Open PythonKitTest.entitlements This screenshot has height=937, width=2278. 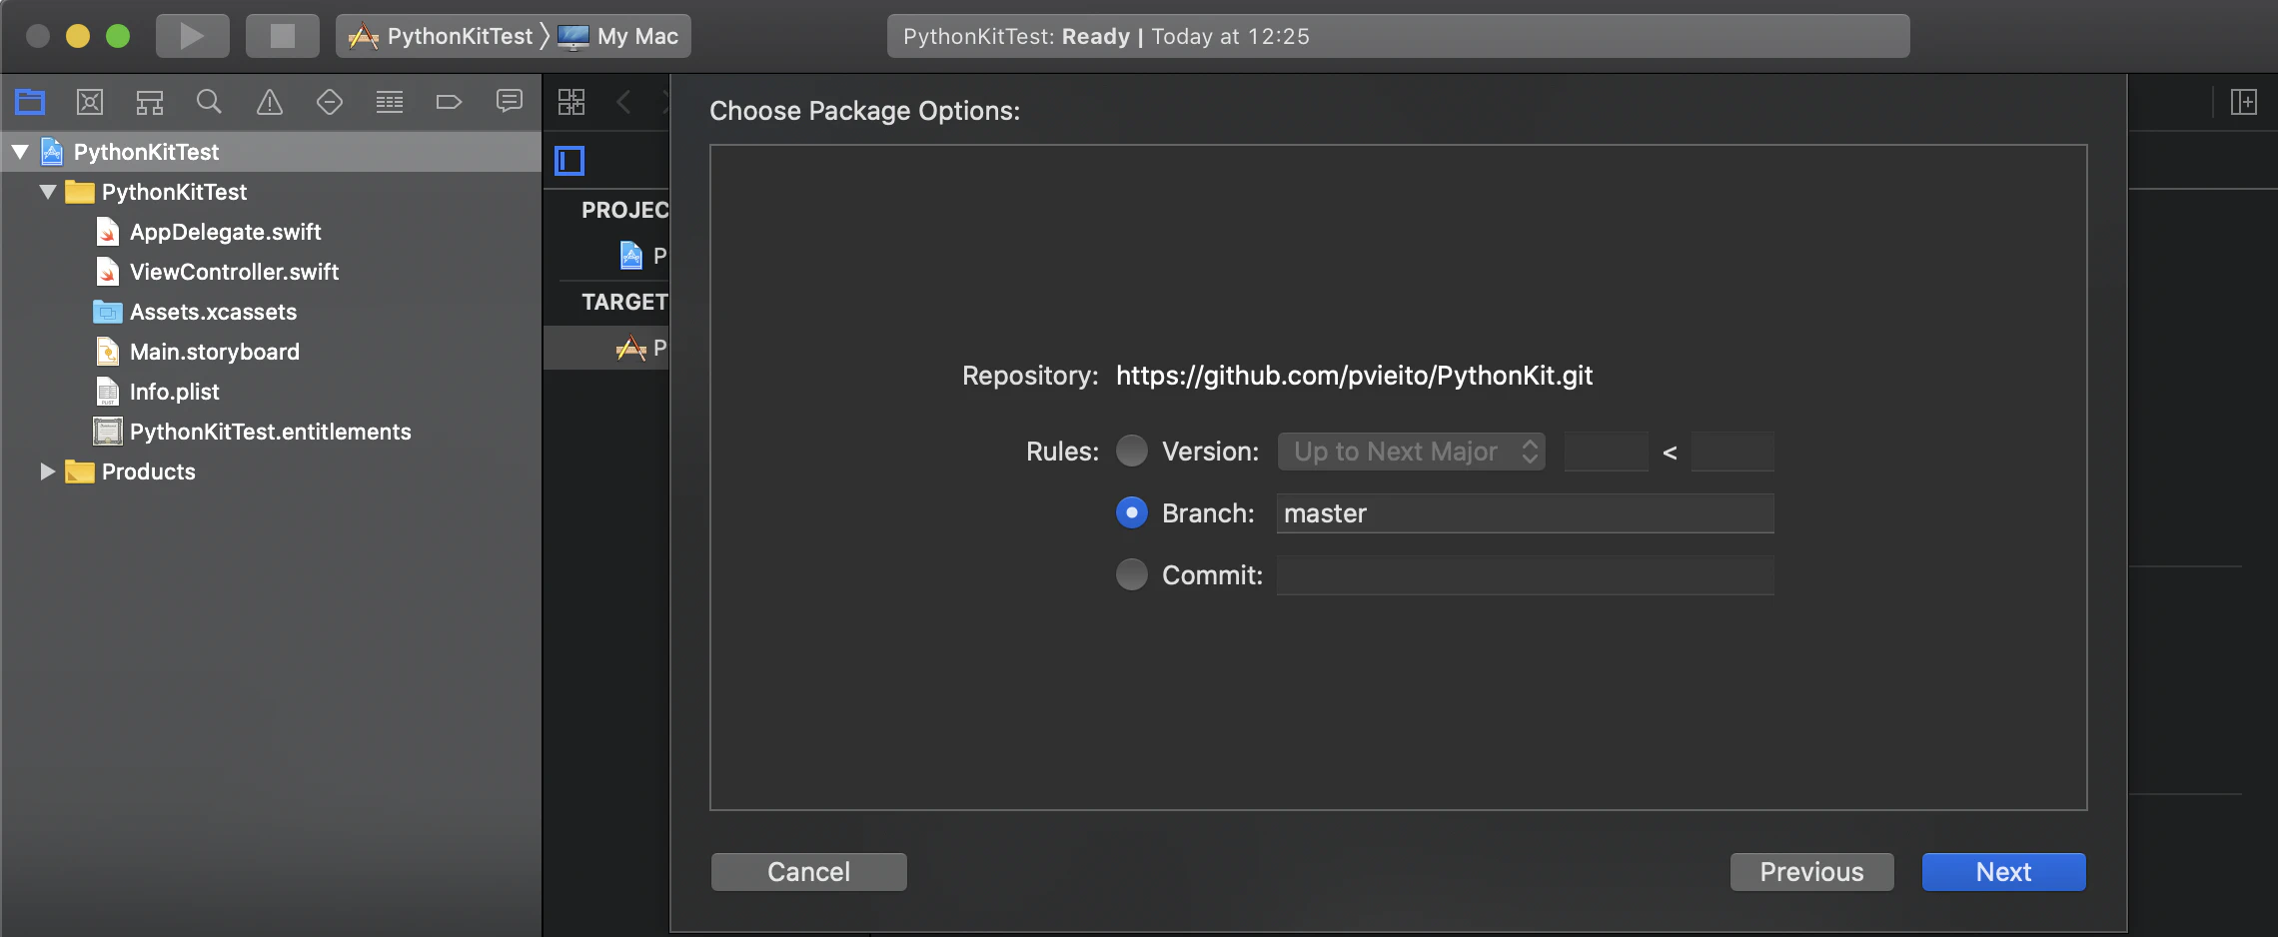270,432
